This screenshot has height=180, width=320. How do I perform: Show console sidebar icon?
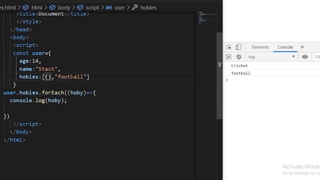228,57
